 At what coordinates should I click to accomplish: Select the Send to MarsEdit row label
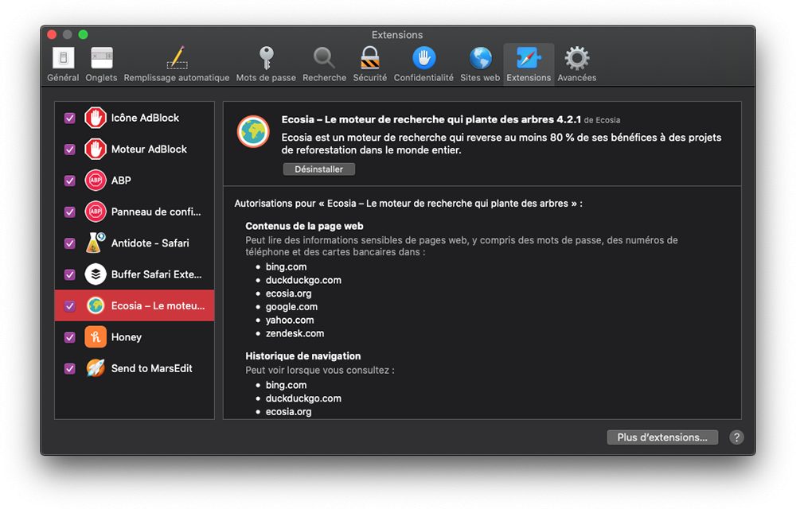[x=152, y=368]
